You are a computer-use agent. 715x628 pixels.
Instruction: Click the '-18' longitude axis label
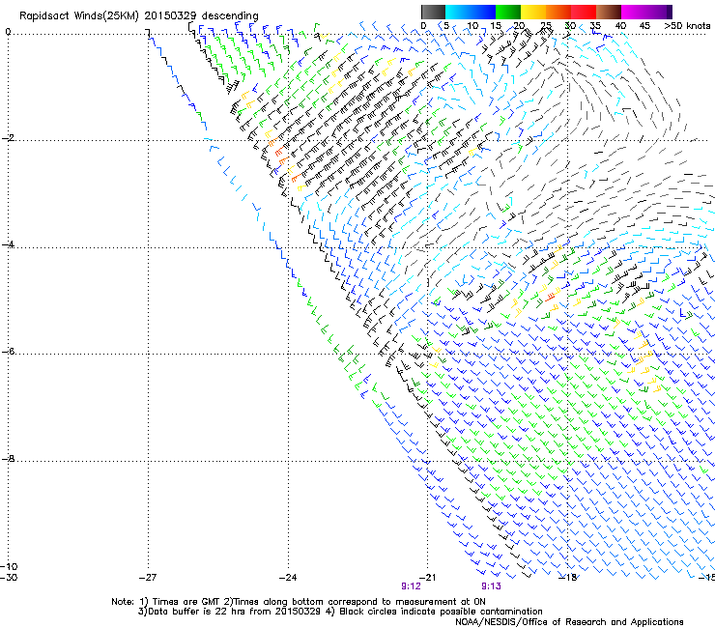click(568, 578)
